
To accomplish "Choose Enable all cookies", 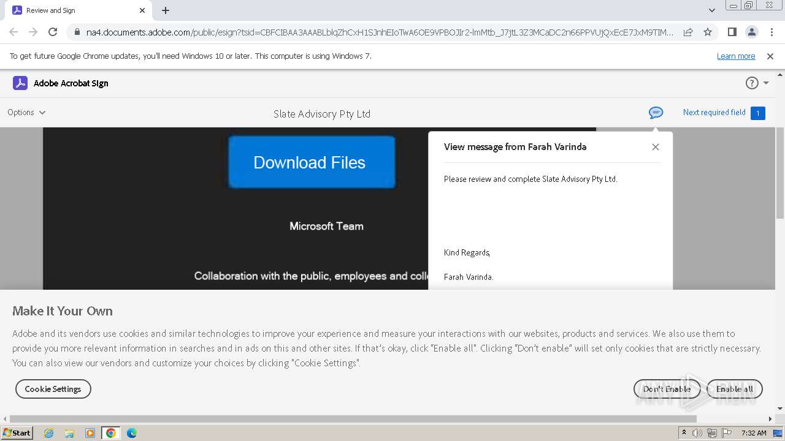I will 735,389.
